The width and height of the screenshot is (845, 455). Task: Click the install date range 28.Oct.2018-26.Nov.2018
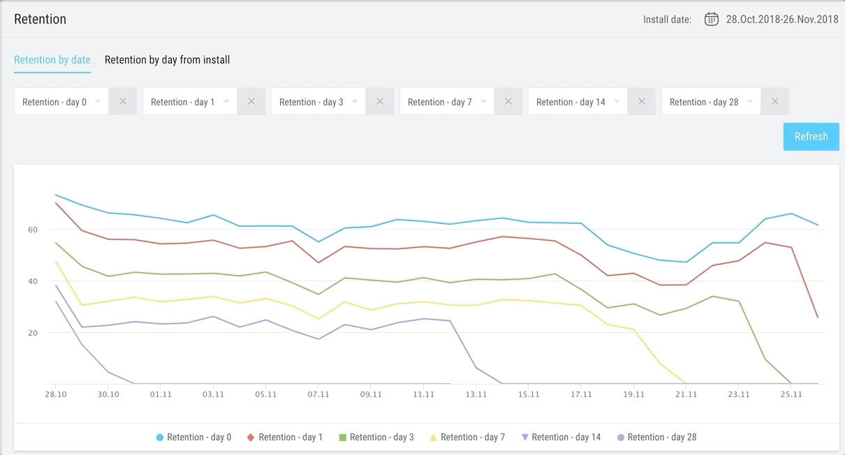782,20
